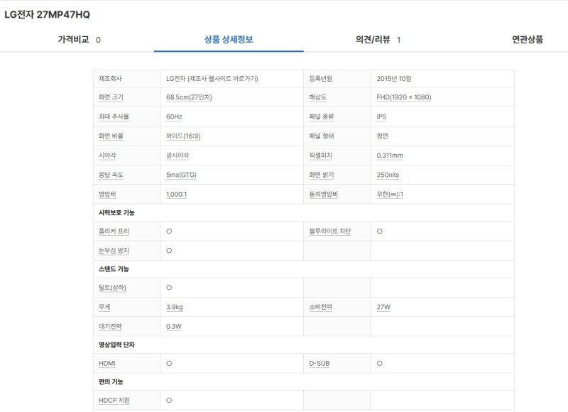This screenshot has height=412, width=568.
Task: Click the 제조사 웹사이트 바로가기 link
Action: [223, 78]
